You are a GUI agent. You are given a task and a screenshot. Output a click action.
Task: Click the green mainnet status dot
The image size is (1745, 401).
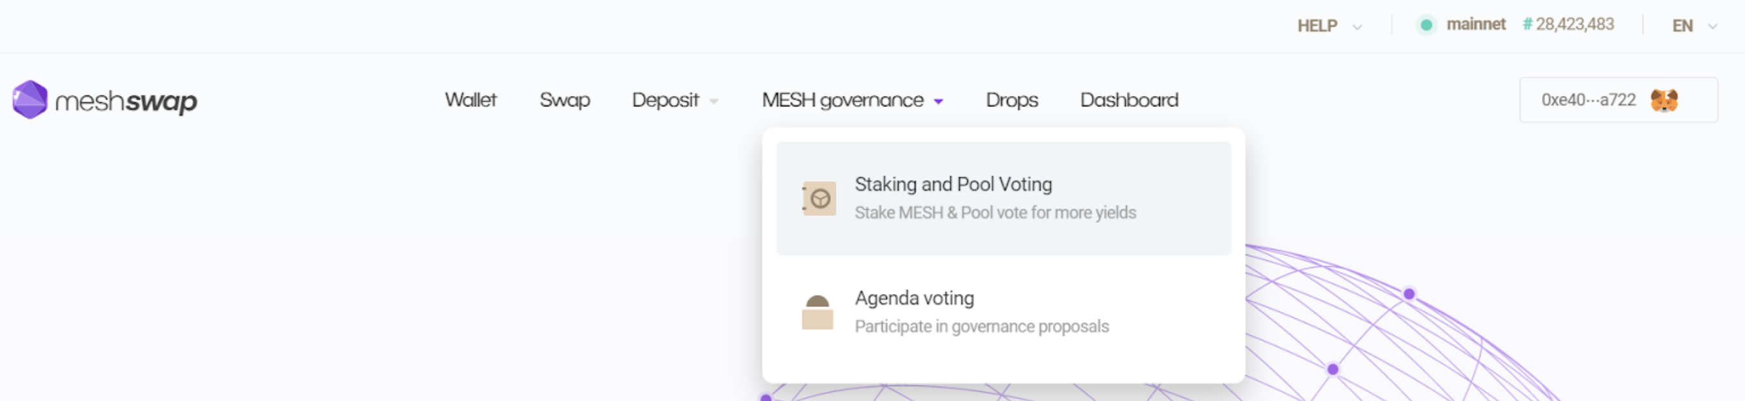1426,25
